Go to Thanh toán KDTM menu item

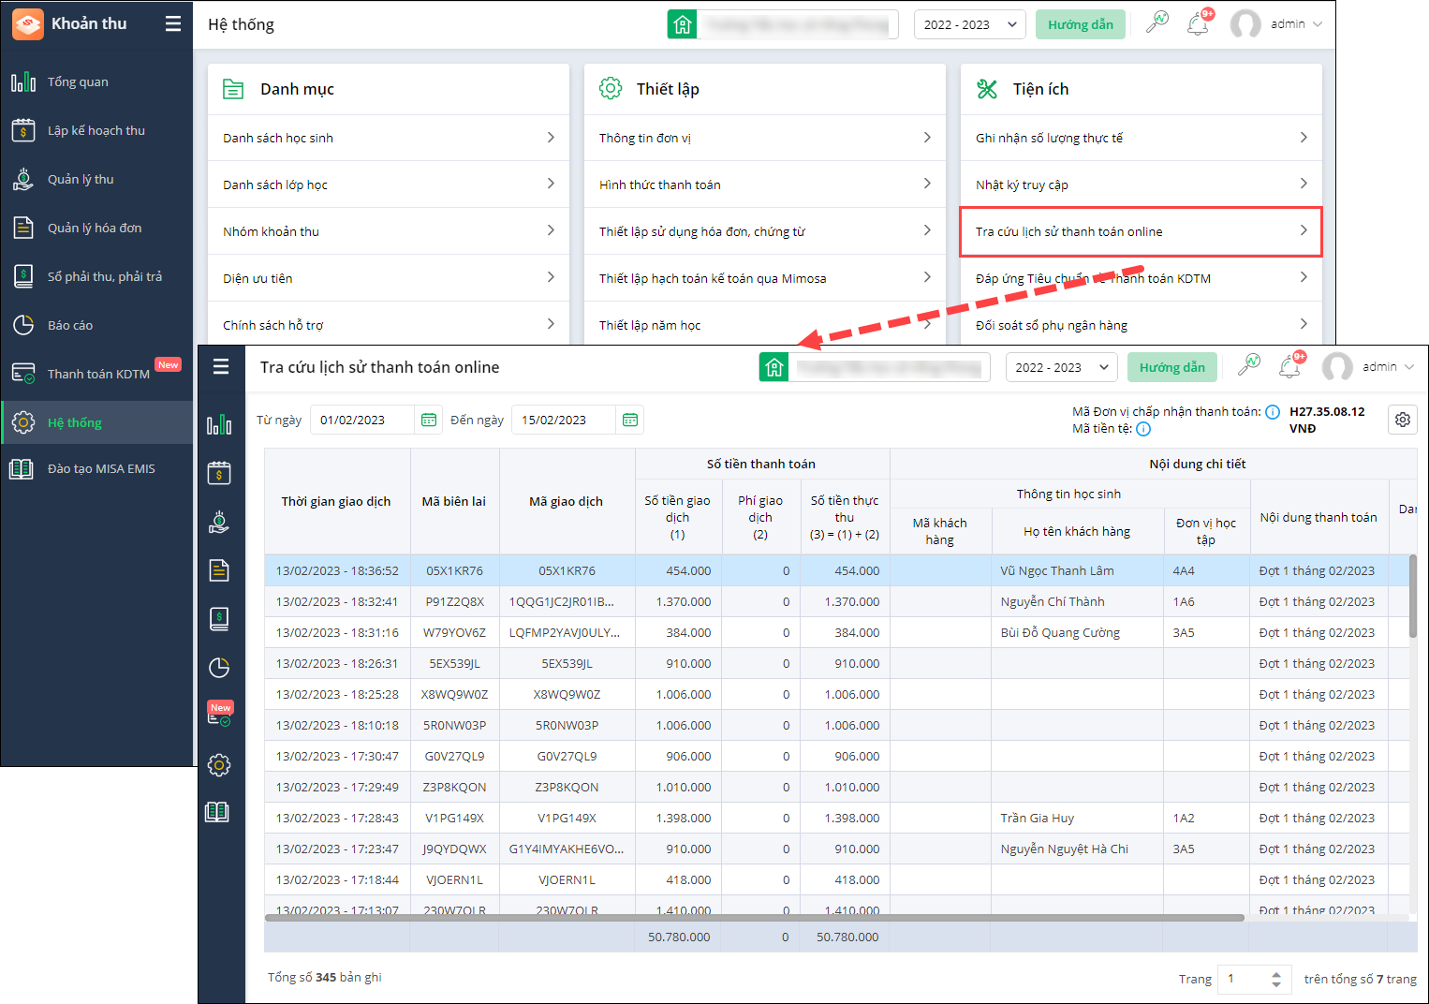click(x=98, y=374)
